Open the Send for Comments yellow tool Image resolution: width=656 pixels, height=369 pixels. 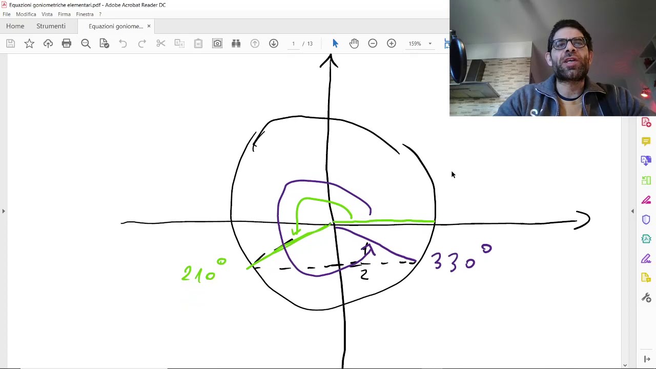tap(646, 278)
